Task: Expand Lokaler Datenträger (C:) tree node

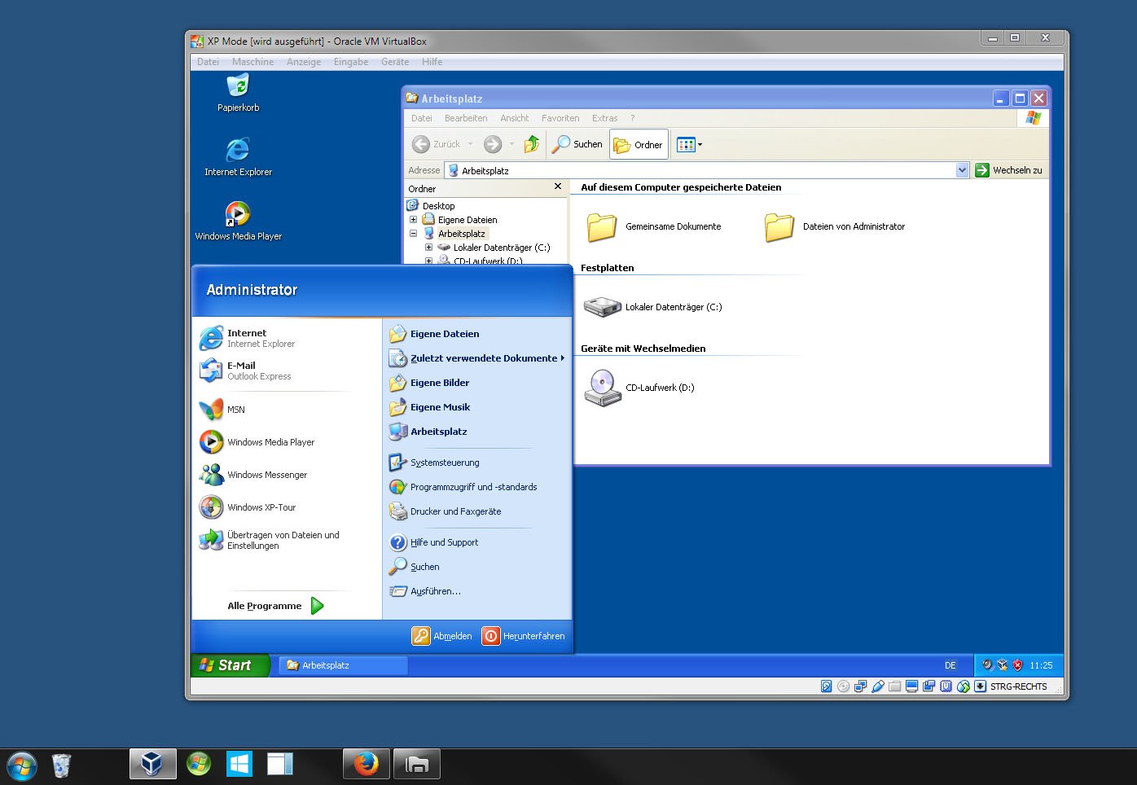Action: click(x=428, y=248)
